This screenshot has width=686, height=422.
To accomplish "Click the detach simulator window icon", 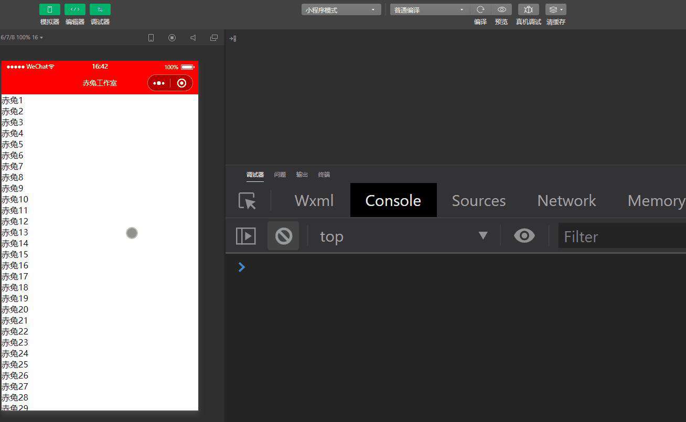I will point(214,38).
